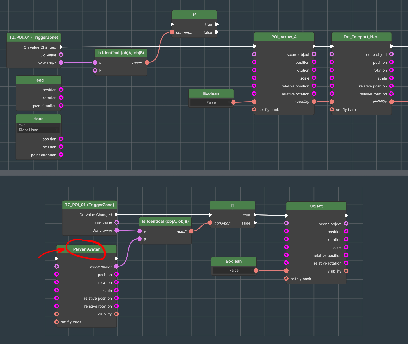Select the Head node header
Screen dimensions: 408x344
tap(39, 80)
